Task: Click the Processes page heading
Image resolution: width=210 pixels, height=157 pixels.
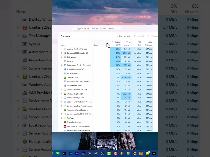Action: [65, 36]
